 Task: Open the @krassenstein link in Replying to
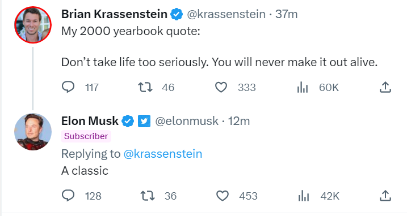(163, 154)
